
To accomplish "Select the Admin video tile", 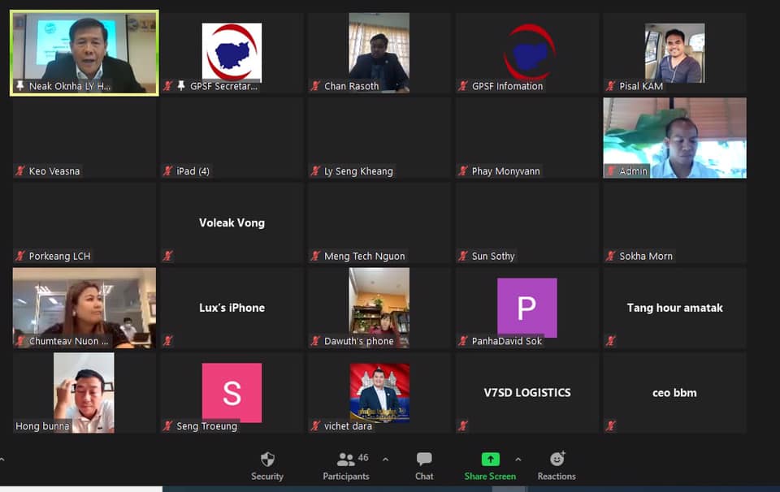I will [674, 136].
